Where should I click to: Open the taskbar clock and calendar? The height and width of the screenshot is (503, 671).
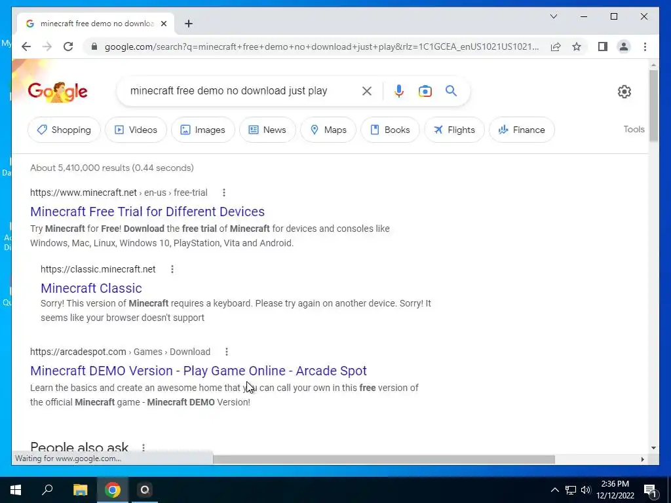(615, 490)
